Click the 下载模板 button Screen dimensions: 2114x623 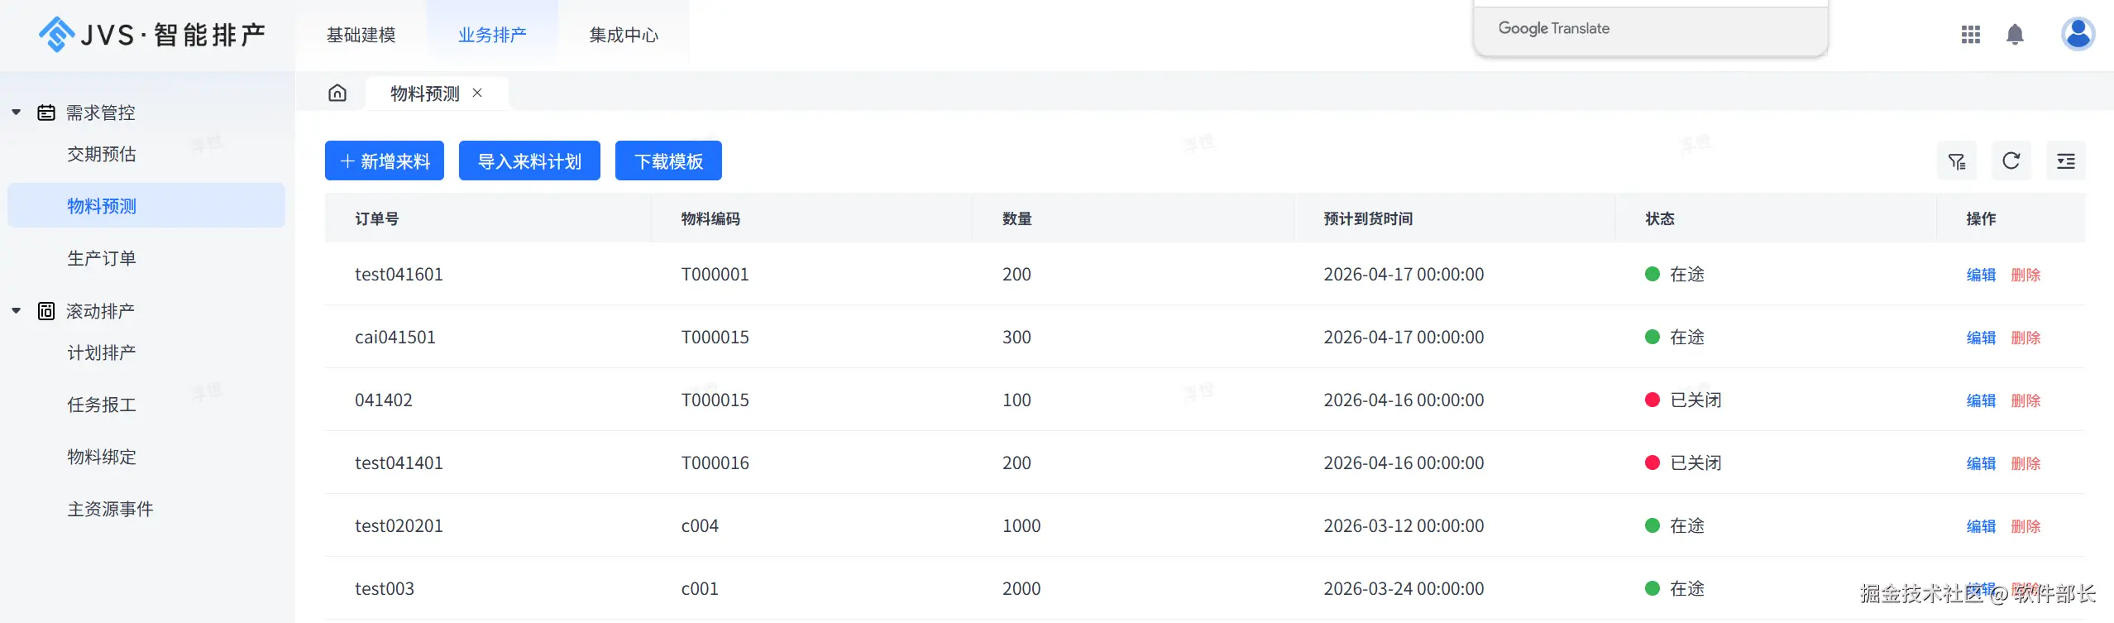tap(668, 161)
